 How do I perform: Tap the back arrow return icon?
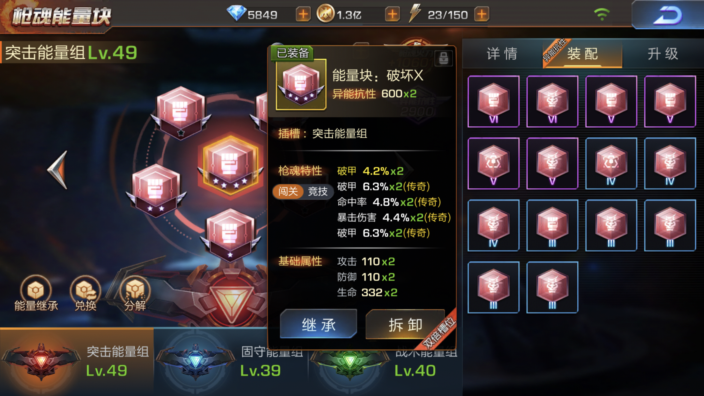click(x=668, y=15)
